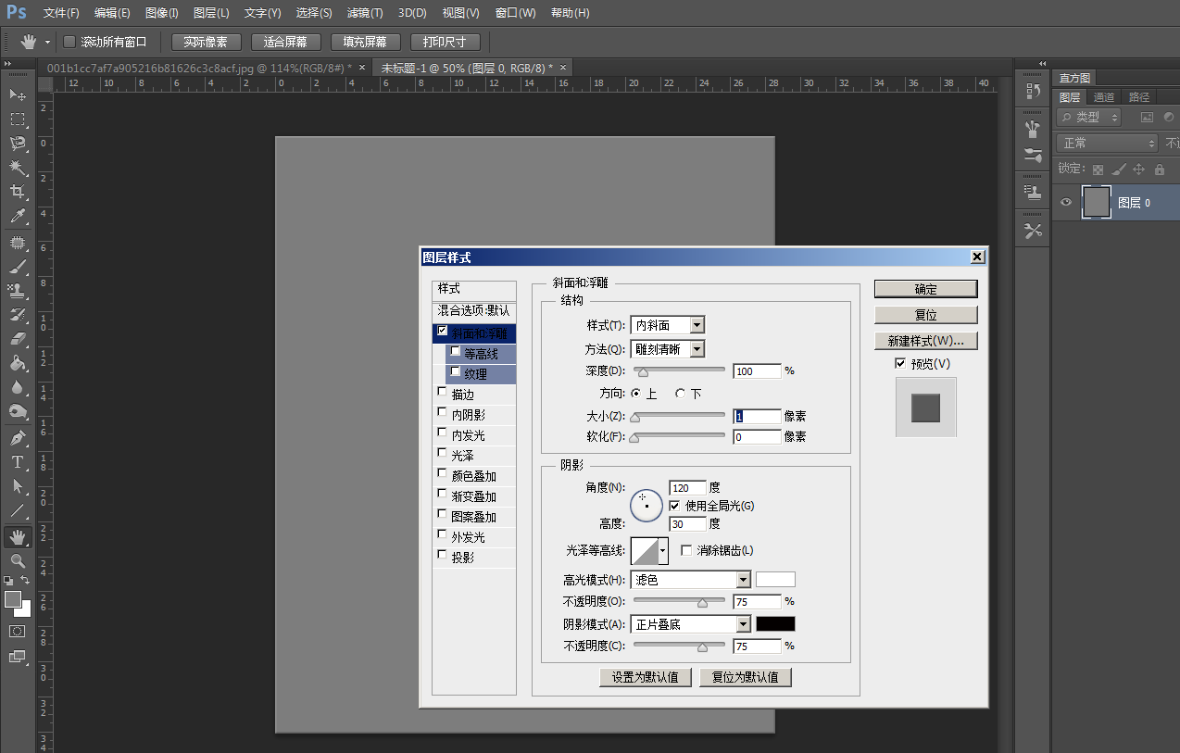Click the black shadow color swatch
Viewport: 1180px width, 753px height.
(775, 624)
